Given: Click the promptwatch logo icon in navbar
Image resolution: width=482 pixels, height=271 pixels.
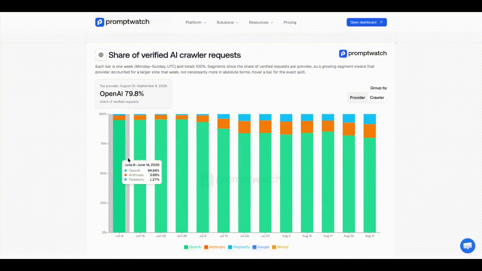Looking at the screenshot, I should [x=99, y=22].
